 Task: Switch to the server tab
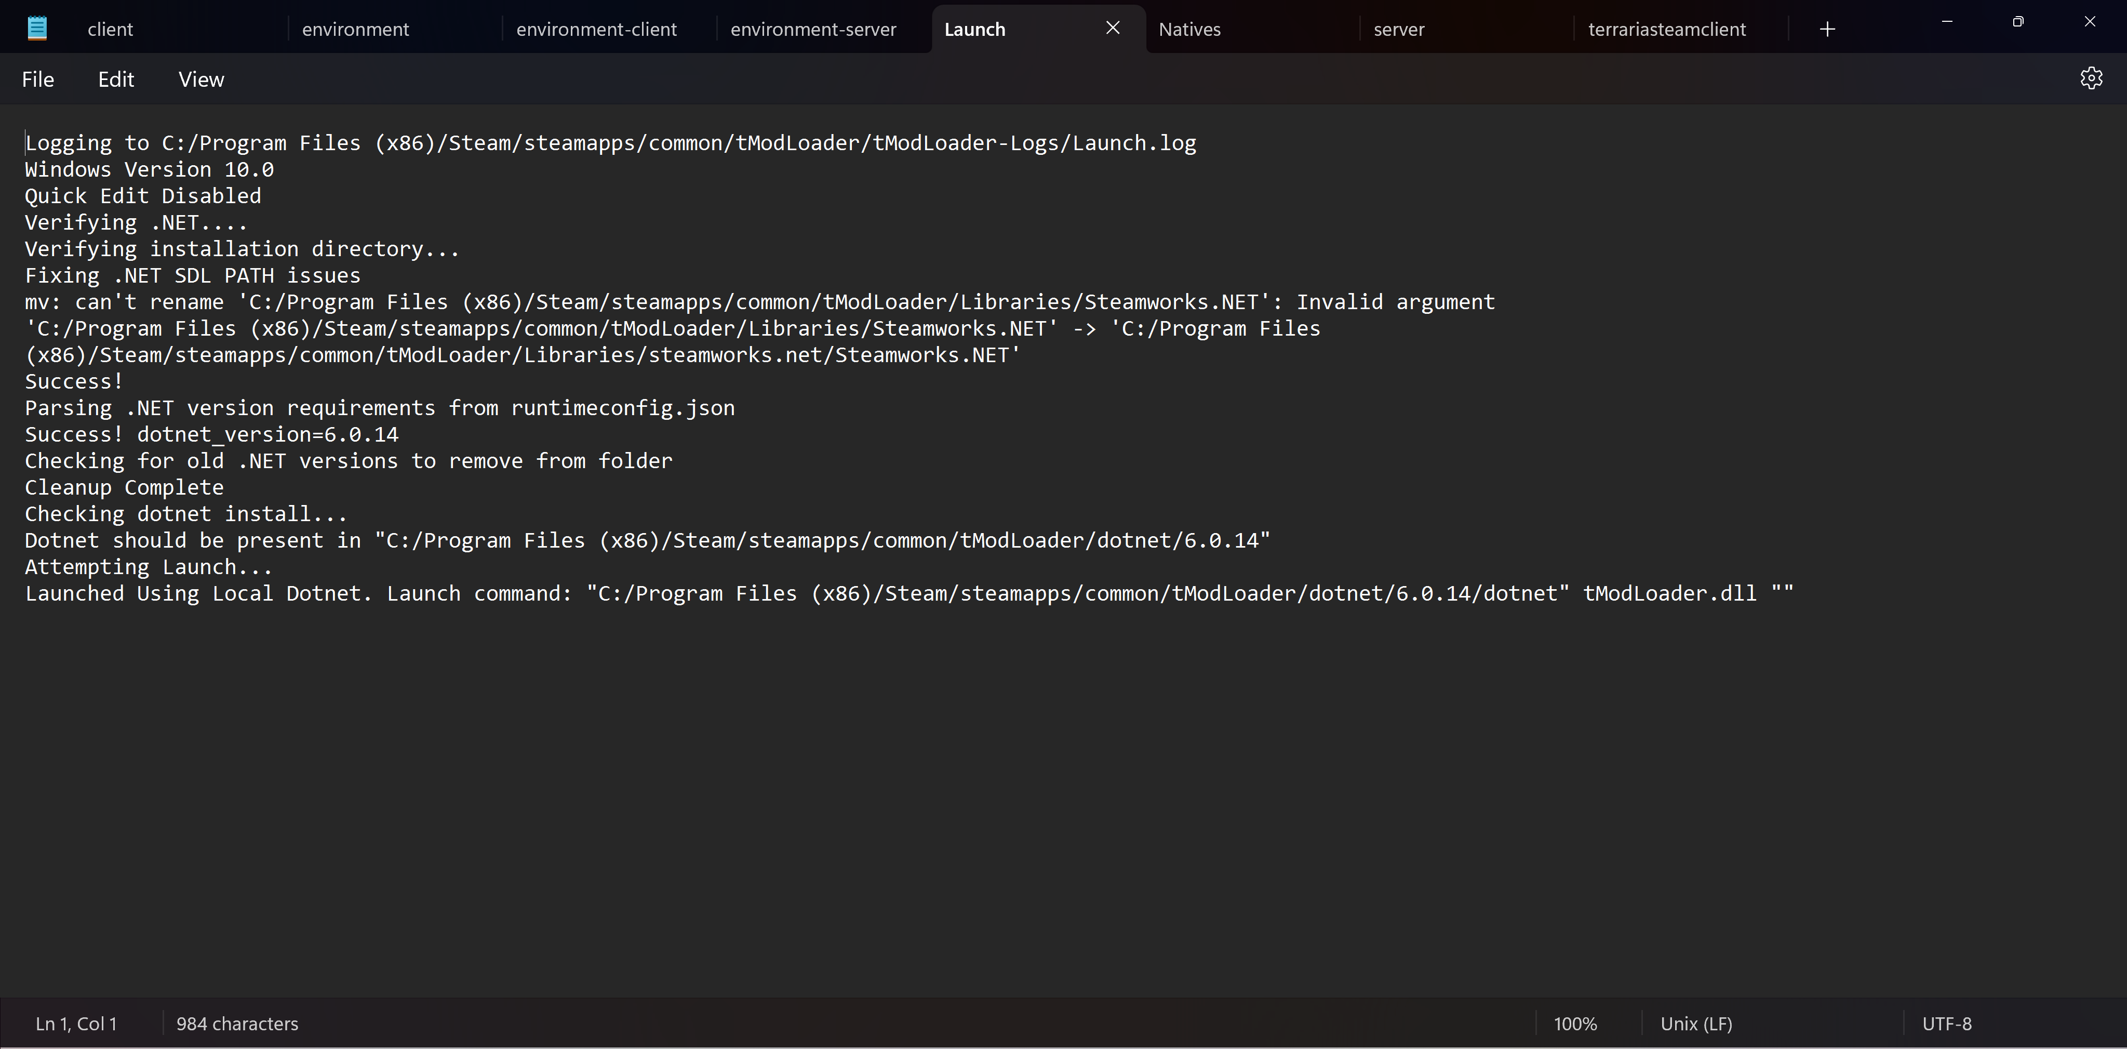pyautogui.click(x=1399, y=30)
